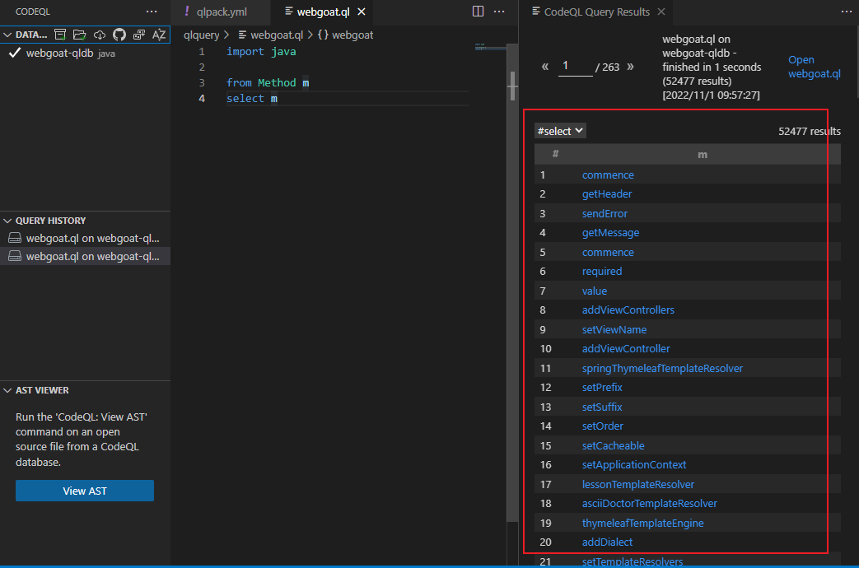The height and width of the screenshot is (568, 859).
Task: Select first query history entry icon
Action: (x=15, y=238)
